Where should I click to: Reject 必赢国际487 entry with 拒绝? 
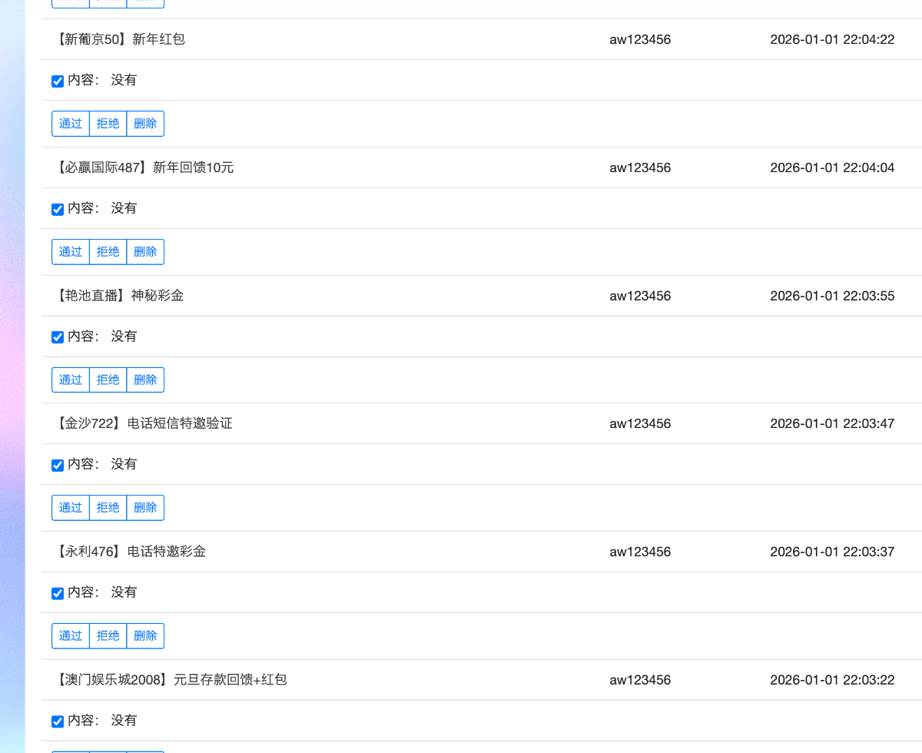(x=108, y=252)
